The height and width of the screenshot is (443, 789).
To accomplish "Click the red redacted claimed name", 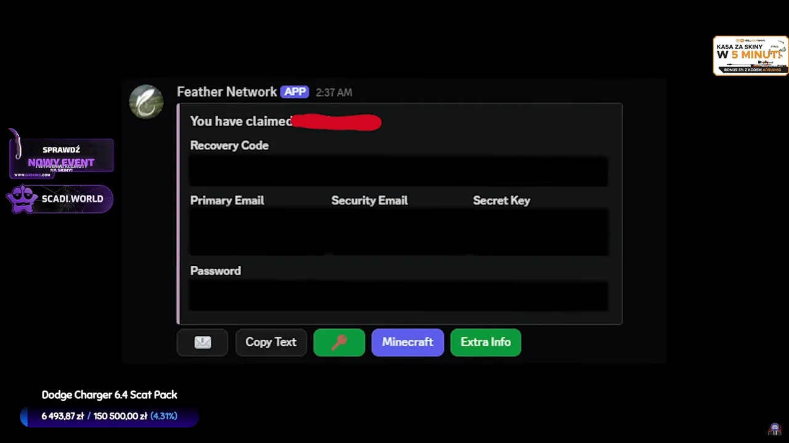I will click(337, 122).
